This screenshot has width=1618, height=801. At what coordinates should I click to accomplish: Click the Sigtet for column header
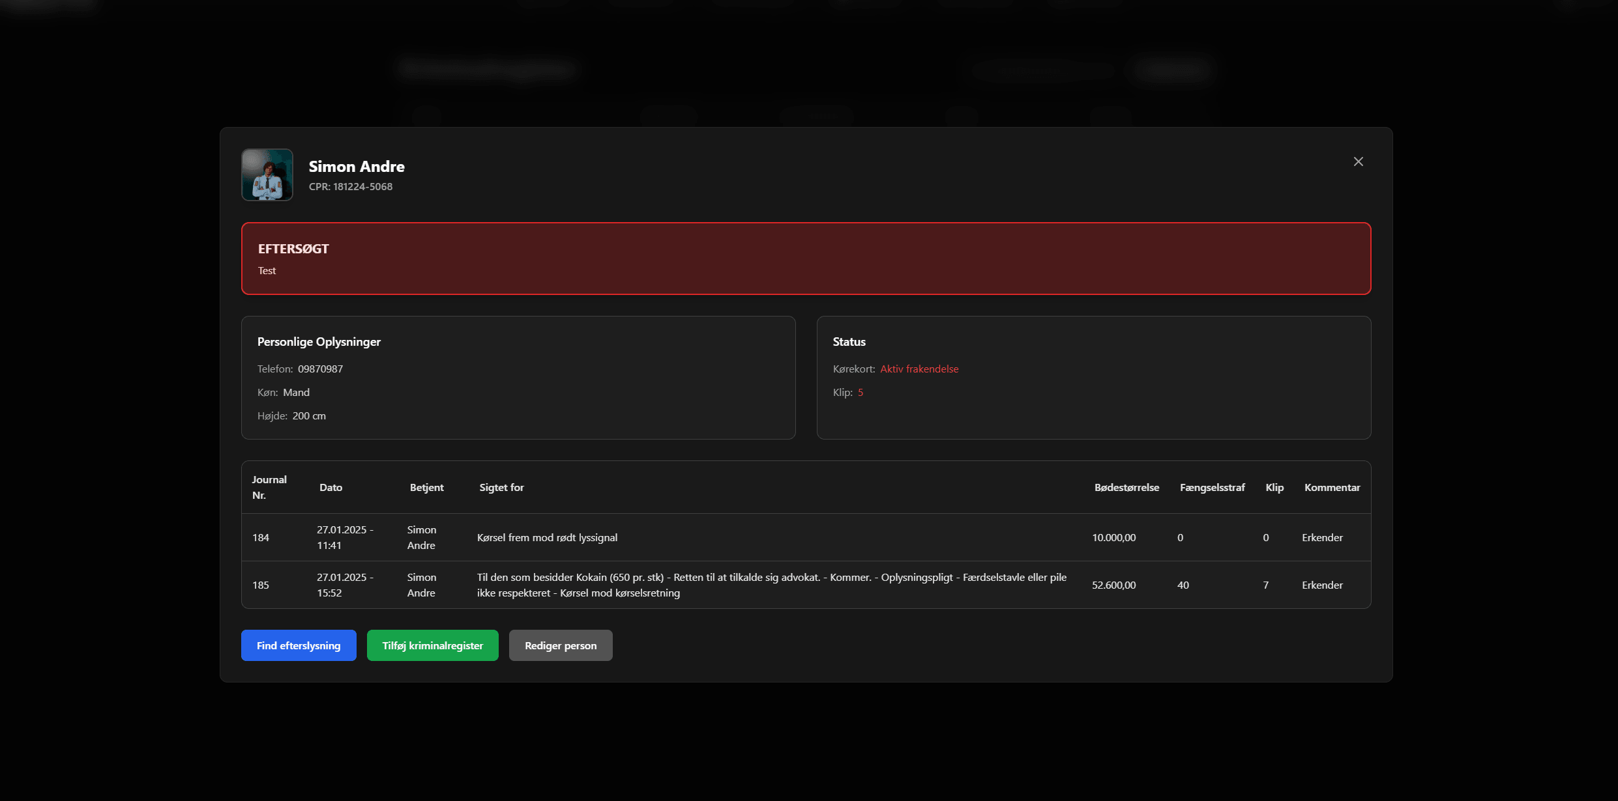(501, 487)
